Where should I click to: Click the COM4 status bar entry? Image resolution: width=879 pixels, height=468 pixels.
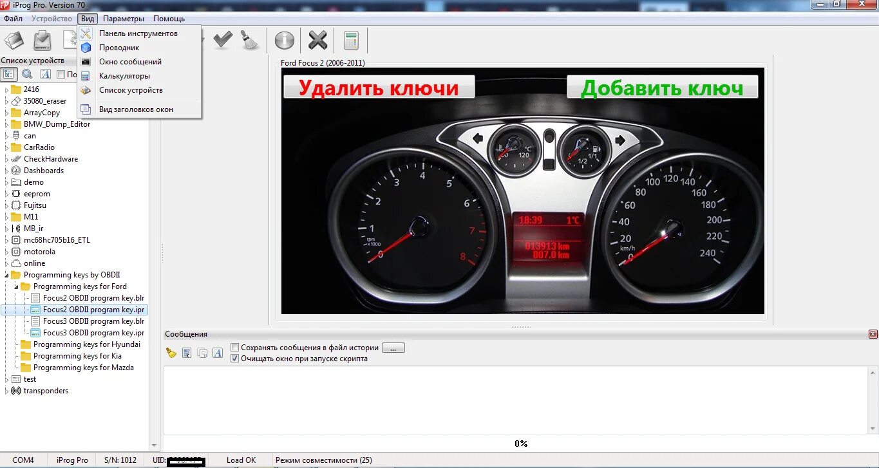click(23, 460)
